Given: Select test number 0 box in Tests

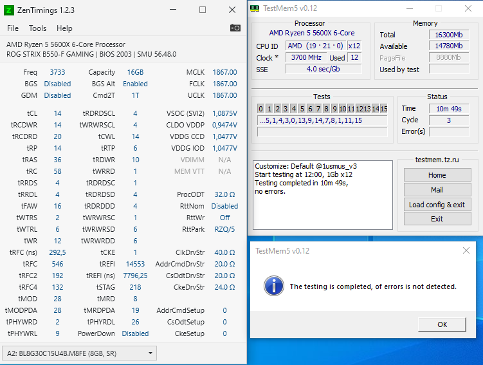Looking at the screenshot, I should 260,109.
